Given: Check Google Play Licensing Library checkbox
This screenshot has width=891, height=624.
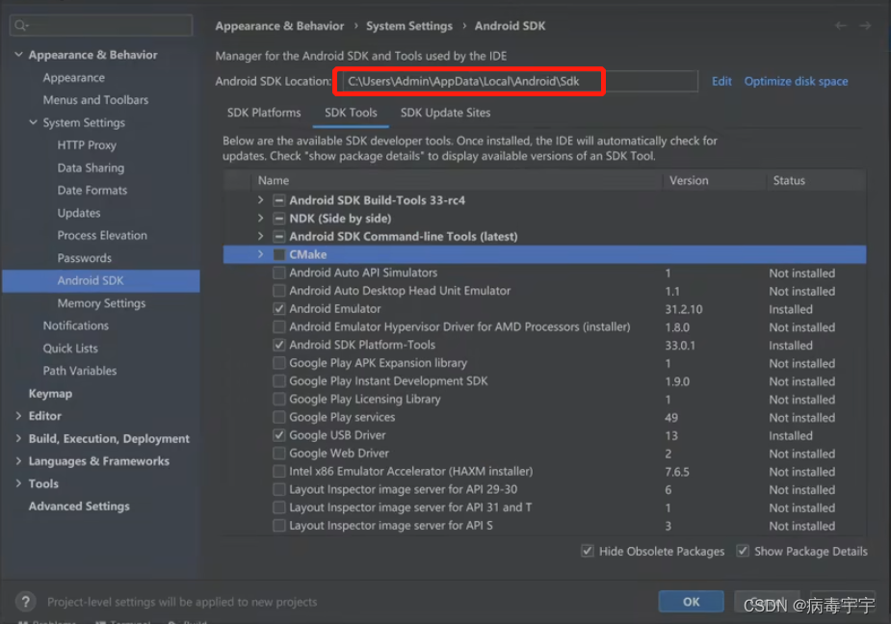Looking at the screenshot, I should click(279, 399).
